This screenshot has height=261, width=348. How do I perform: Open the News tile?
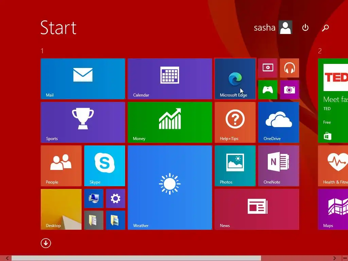pyautogui.click(x=257, y=209)
